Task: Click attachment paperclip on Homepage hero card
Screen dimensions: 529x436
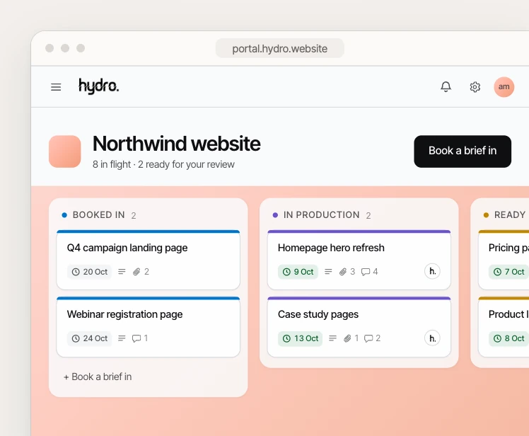Action: 343,272
